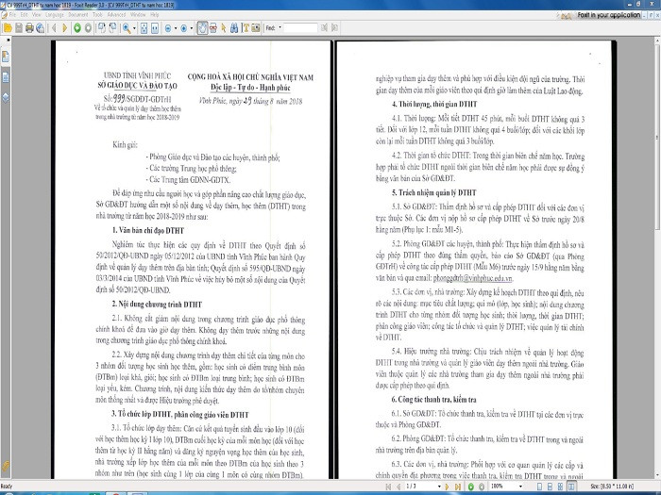661x495 pixels.
Task: Select the Hand tool
Action: coord(202,28)
